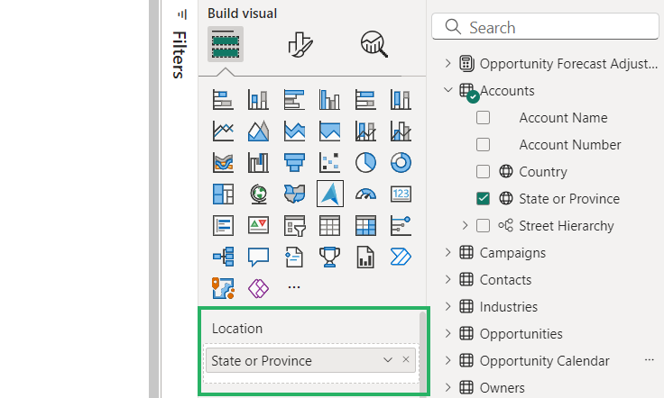The image size is (664, 398).
Task: Check the Account Name field checkbox
Action: [x=484, y=118]
